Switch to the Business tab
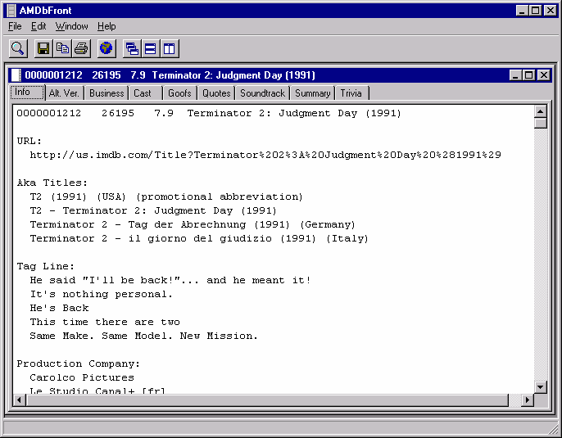Viewport: 562px width, 438px height. [107, 93]
